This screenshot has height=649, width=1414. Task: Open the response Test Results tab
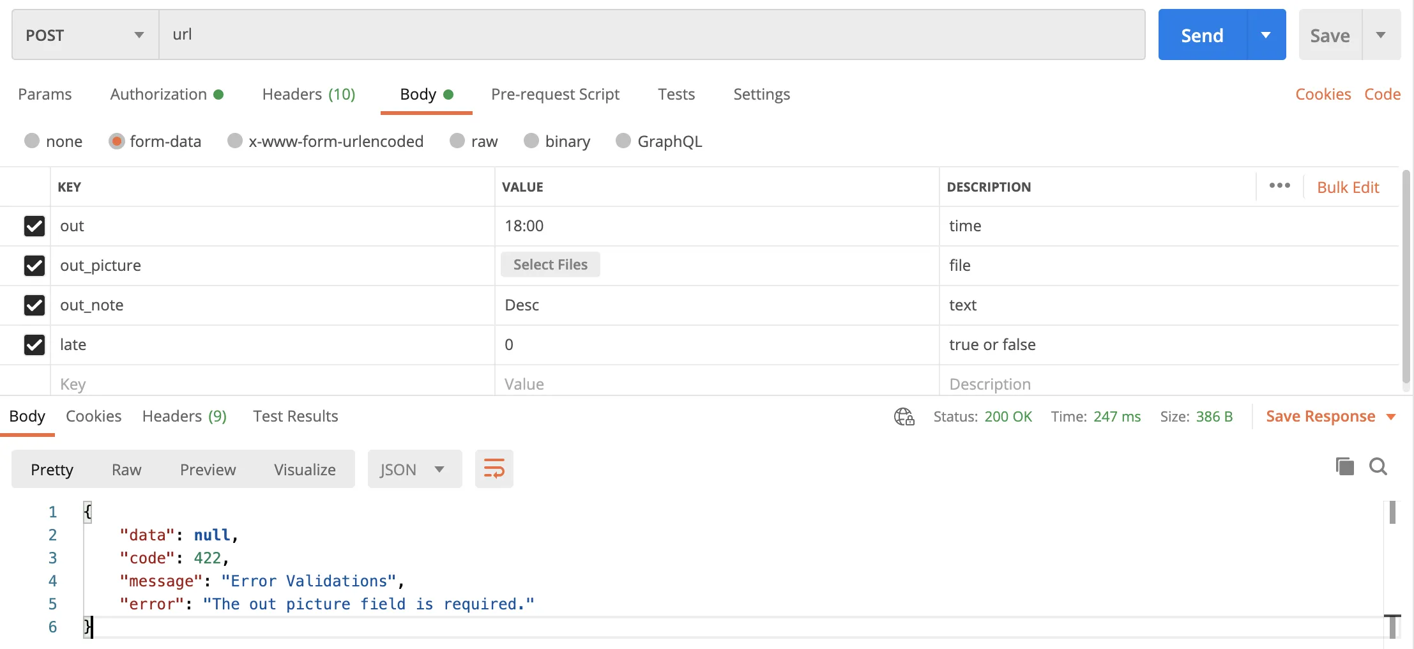coord(295,416)
